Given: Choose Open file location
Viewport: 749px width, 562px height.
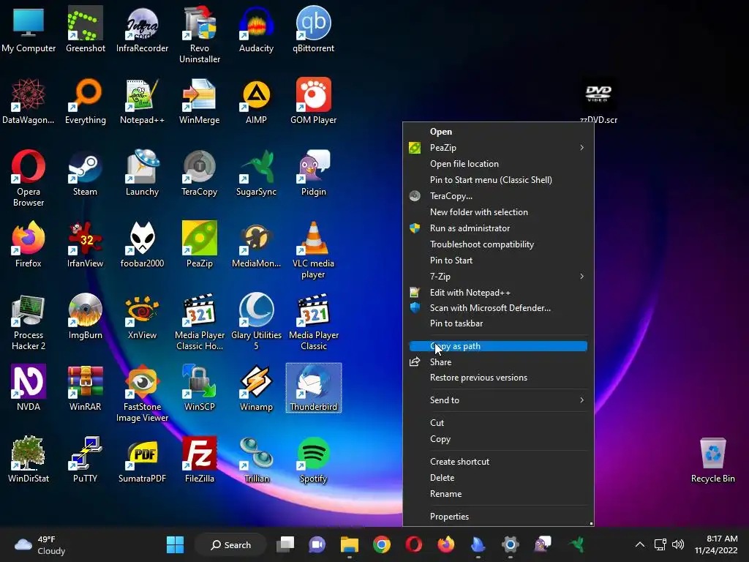Looking at the screenshot, I should (498, 163).
